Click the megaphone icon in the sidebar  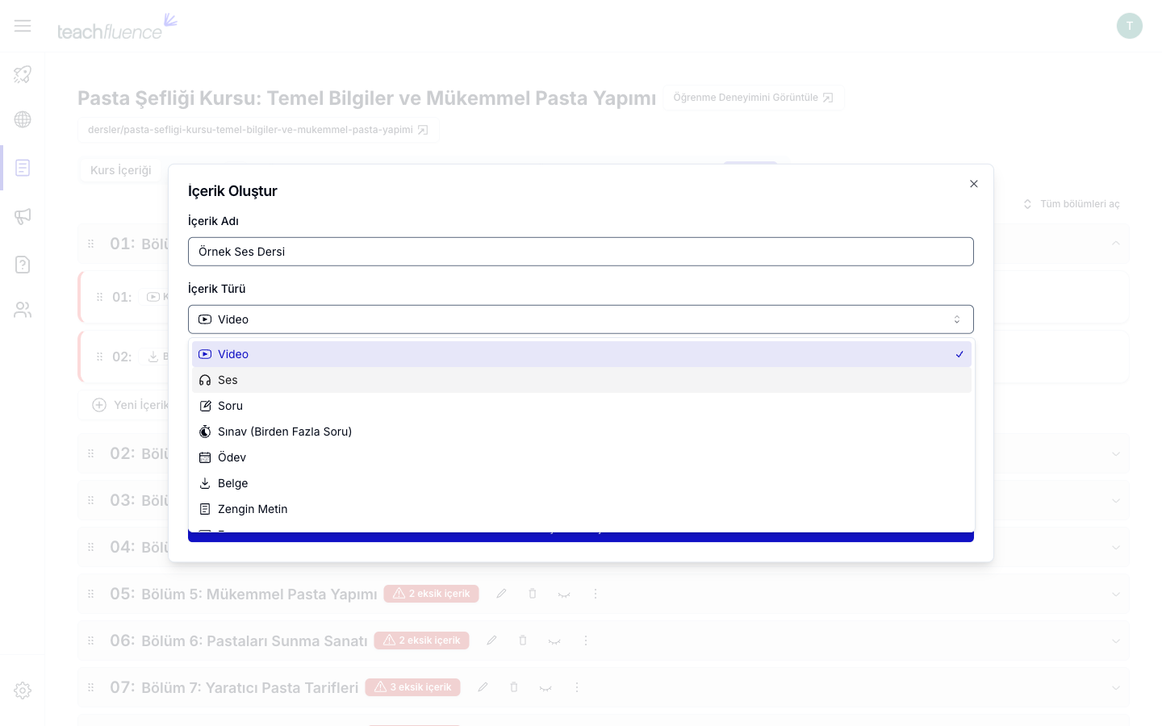tap(23, 216)
